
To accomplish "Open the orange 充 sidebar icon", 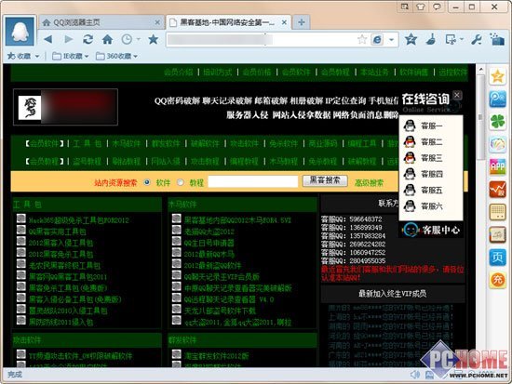I will 498,280.
